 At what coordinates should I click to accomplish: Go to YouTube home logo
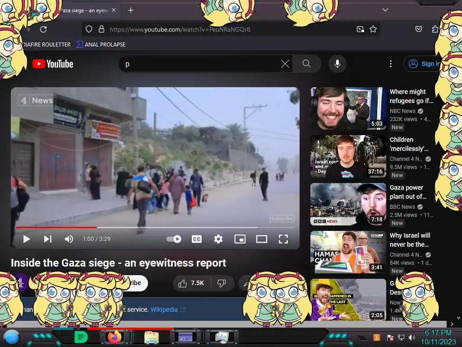53,64
